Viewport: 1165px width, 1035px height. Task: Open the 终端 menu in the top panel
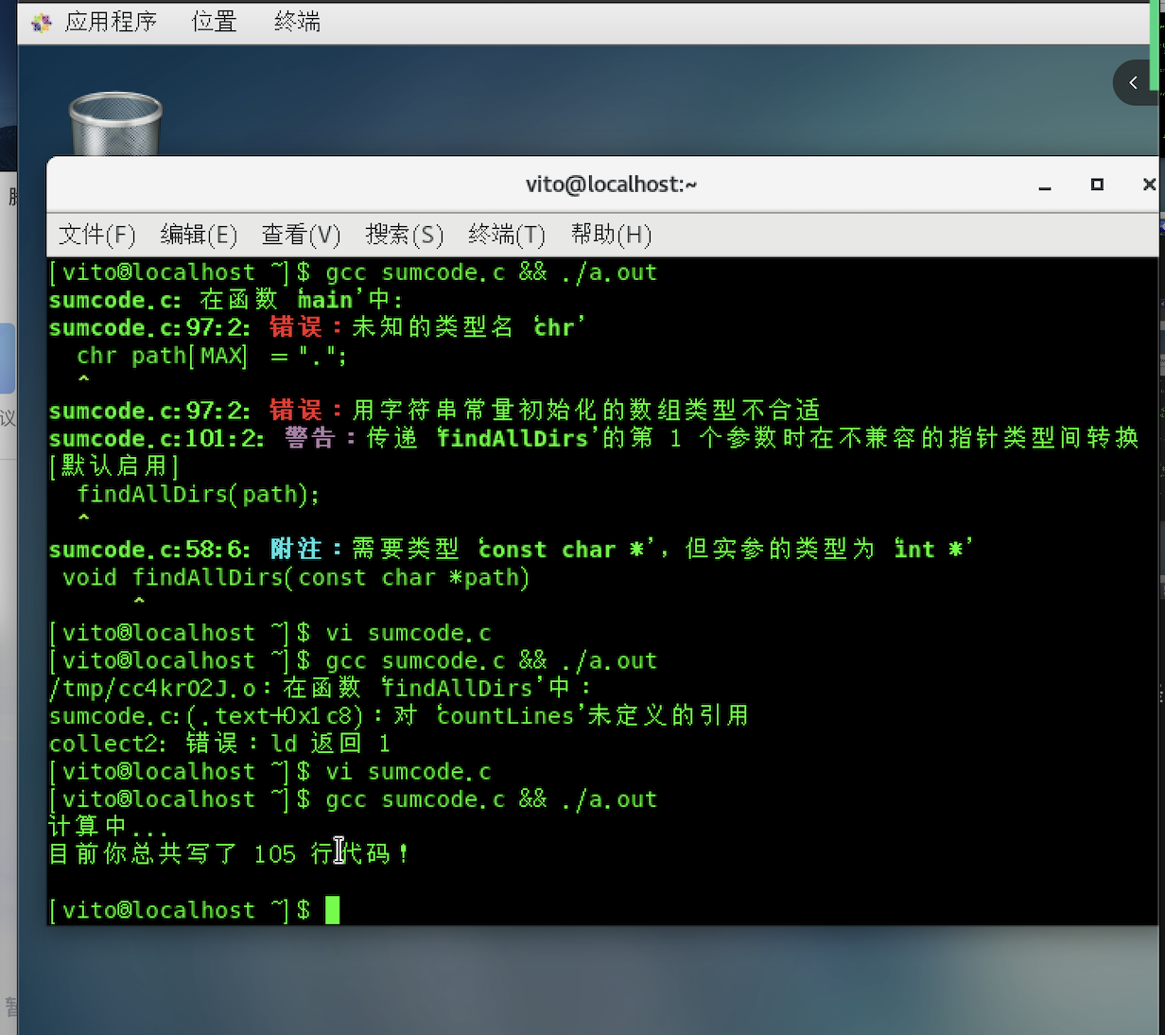click(x=297, y=22)
